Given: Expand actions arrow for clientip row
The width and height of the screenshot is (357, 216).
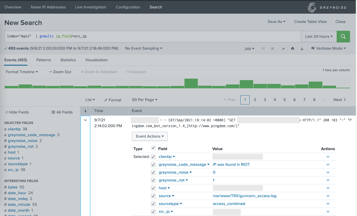Looking at the screenshot, I should click(x=328, y=156).
